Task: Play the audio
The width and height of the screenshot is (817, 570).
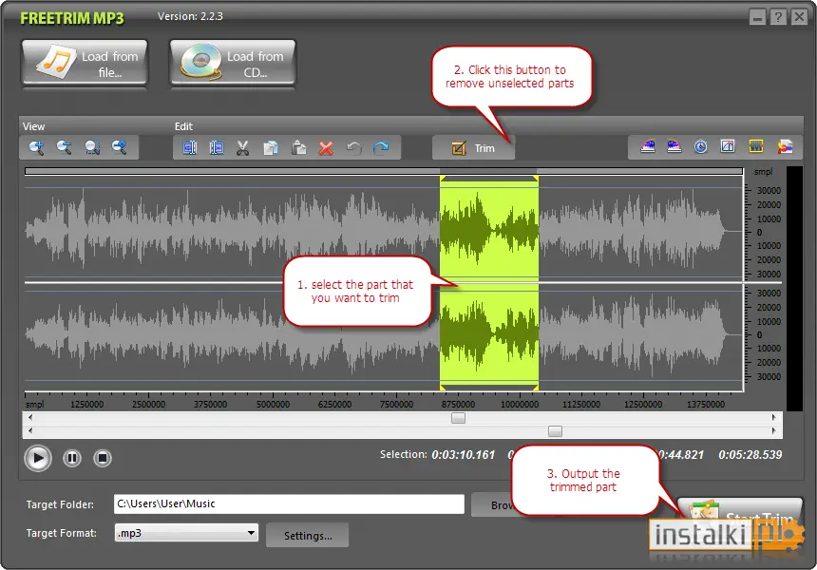Action: [37, 459]
